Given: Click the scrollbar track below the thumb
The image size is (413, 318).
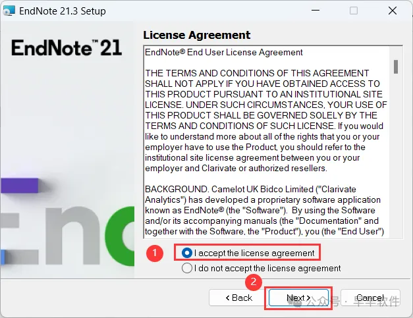Looking at the screenshot, I should point(396,155).
